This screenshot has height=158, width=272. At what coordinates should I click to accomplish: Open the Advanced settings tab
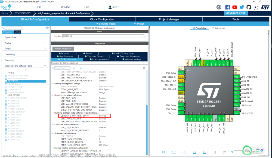click(x=131, y=59)
